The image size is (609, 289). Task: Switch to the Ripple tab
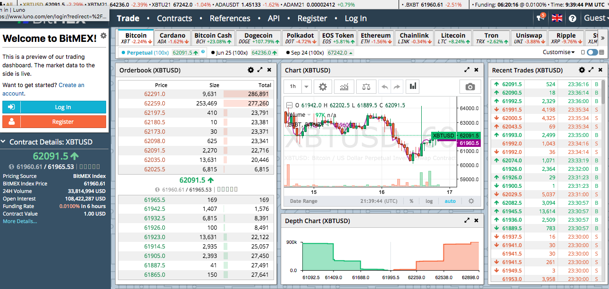tap(566, 38)
